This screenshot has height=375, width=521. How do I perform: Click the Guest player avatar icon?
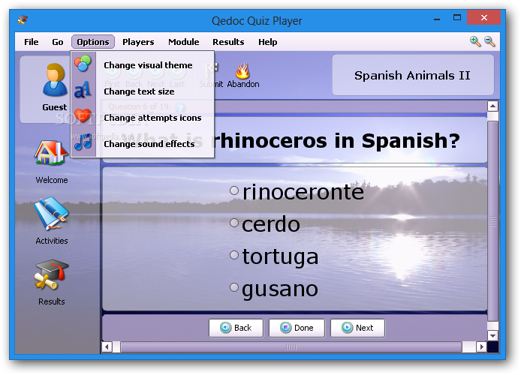(x=55, y=80)
